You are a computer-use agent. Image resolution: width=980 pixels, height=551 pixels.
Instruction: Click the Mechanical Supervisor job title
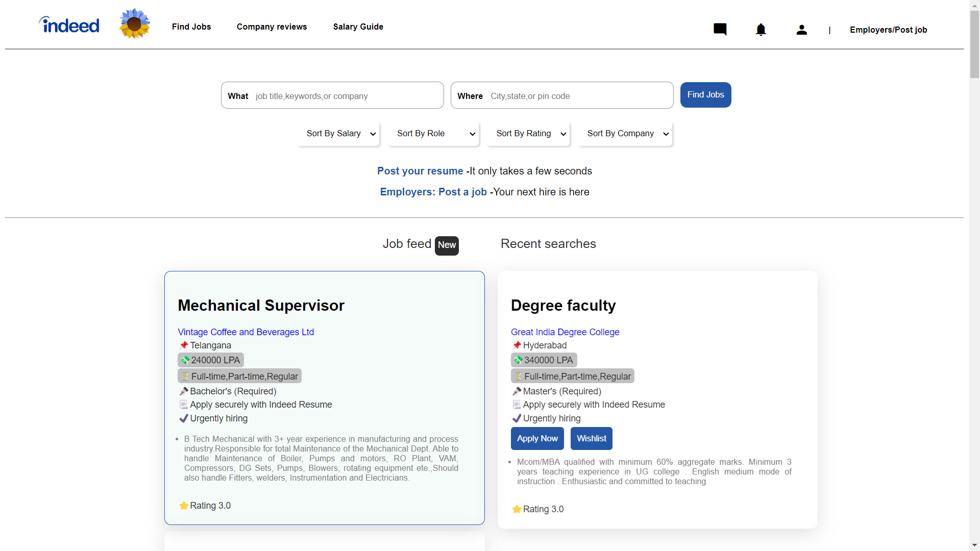pyautogui.click(x=261, y=305)
